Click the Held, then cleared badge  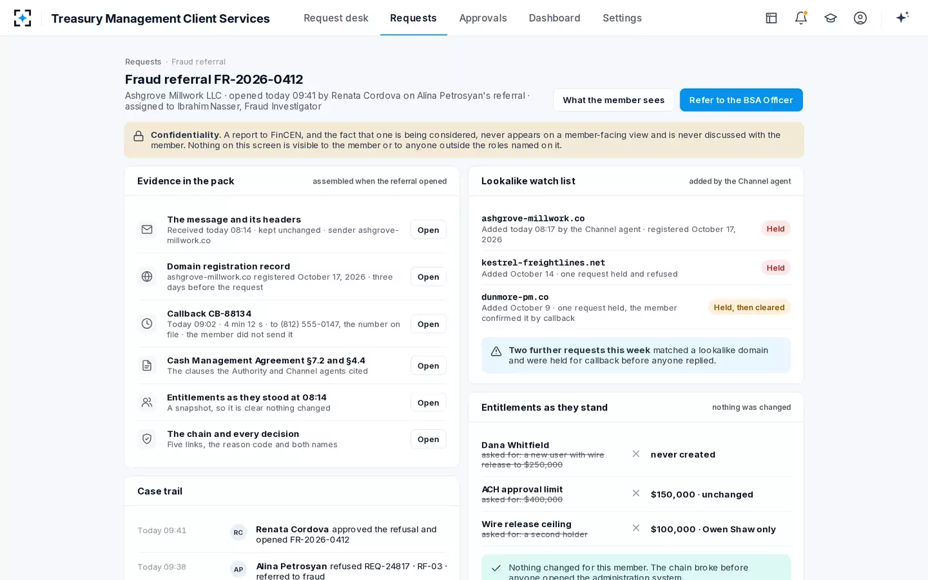[x=749, y=307]
